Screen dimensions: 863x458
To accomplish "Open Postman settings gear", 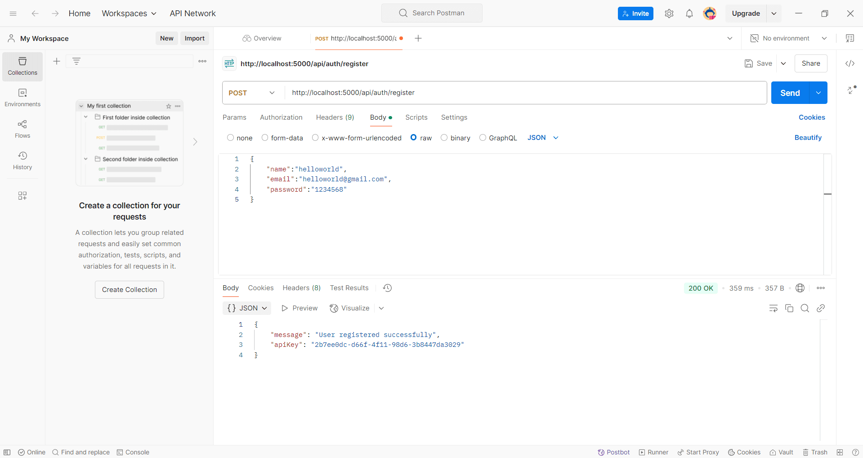I will click(x=669, y=13).
